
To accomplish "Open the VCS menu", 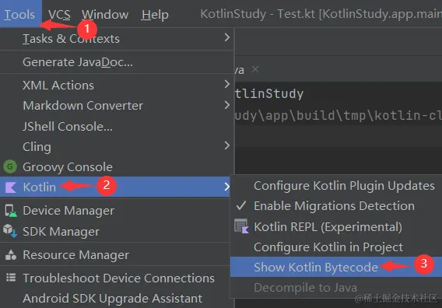I will click(59, 14).
